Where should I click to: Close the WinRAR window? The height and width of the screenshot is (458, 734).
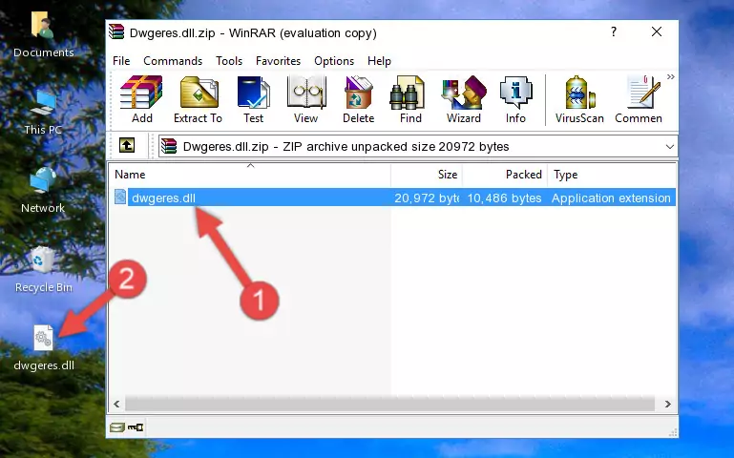[x=657, y=31]
